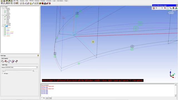
Task: Collapse the Parts tree node
Action: pyautogui.click(x=3, y=26)
